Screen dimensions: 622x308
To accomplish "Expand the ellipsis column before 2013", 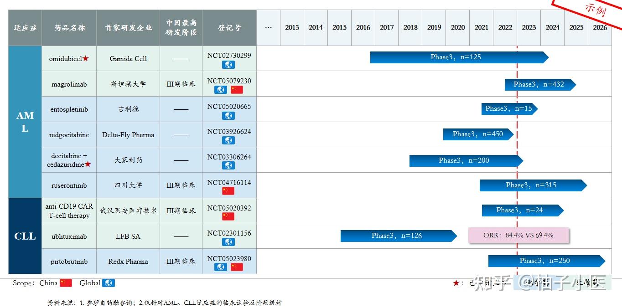I will [268, 27].
